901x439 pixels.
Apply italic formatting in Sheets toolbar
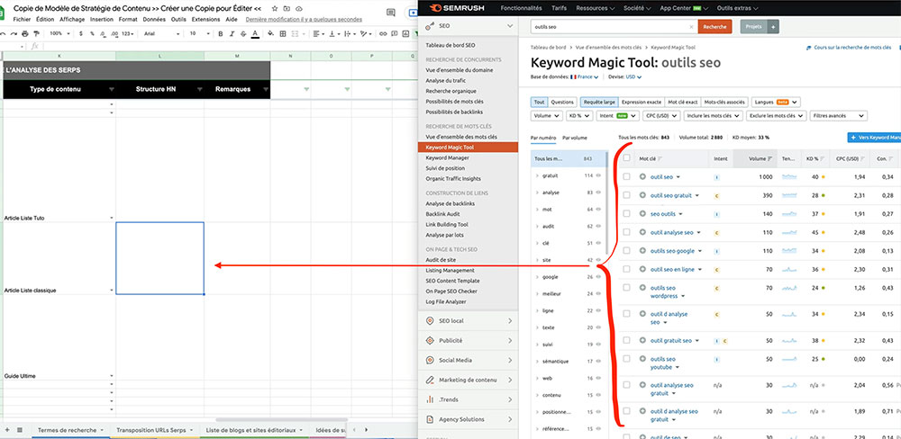pos(232,34)
